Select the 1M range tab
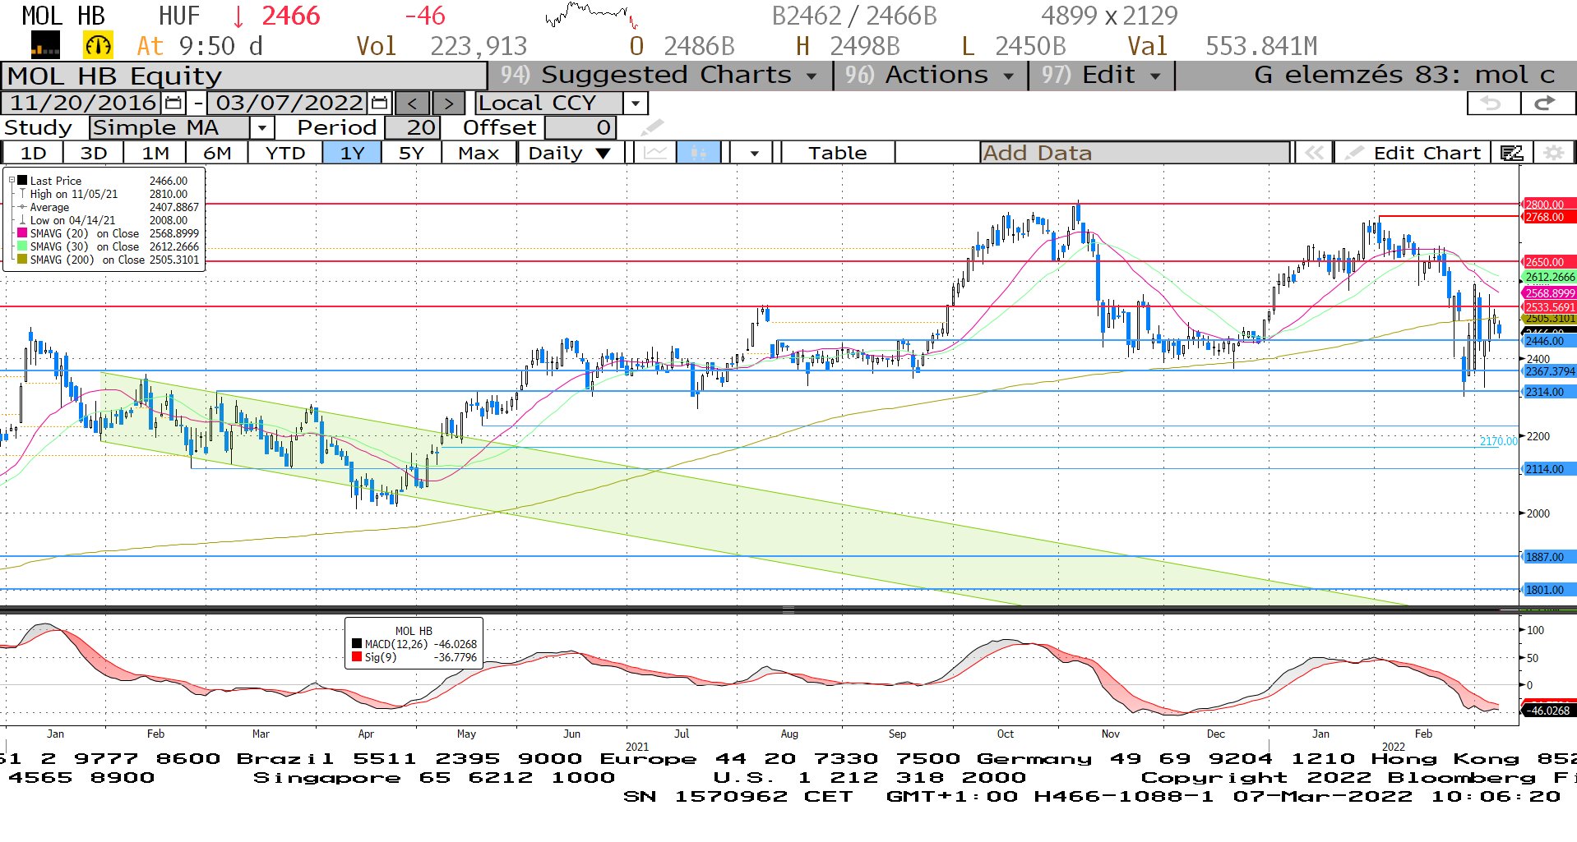The width and height of the screenshot is (1577, 842). pos(155,153)
